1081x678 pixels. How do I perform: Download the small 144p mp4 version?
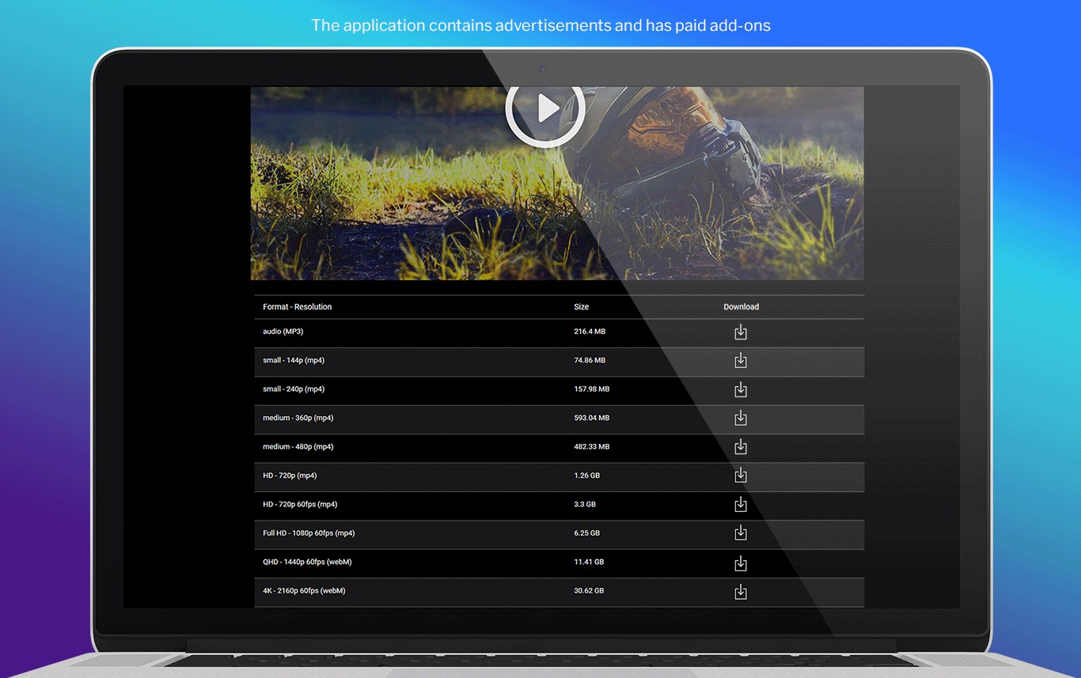[x=741, y=361]
